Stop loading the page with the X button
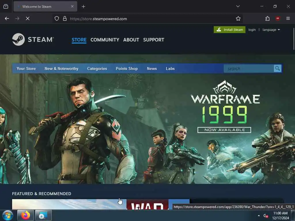The height and width of the screenshot is (221, 295). tap(28, 18)
